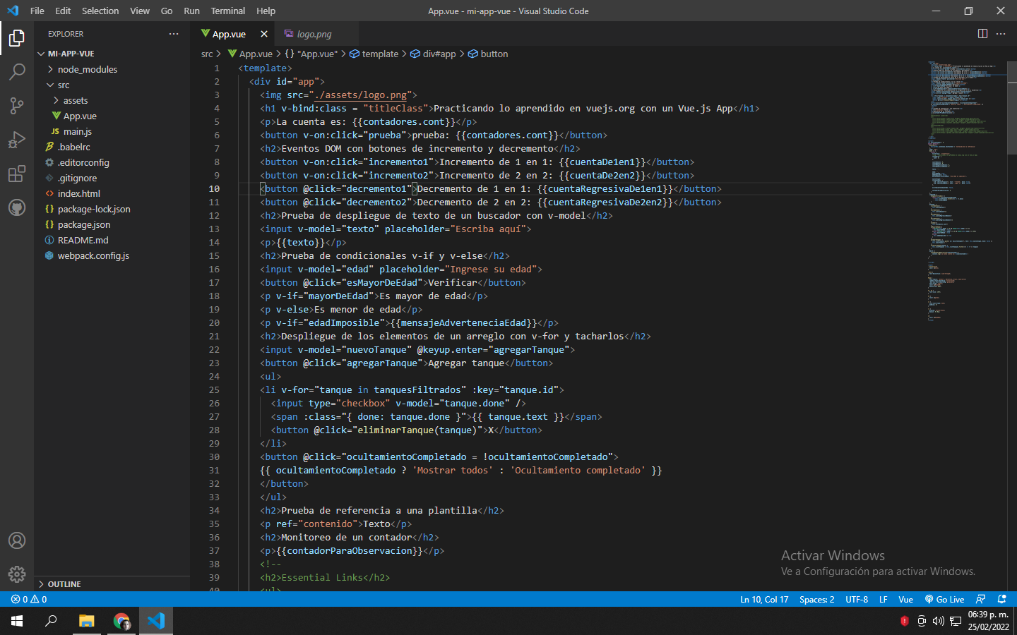Open the Edit menu

[63, 11]
